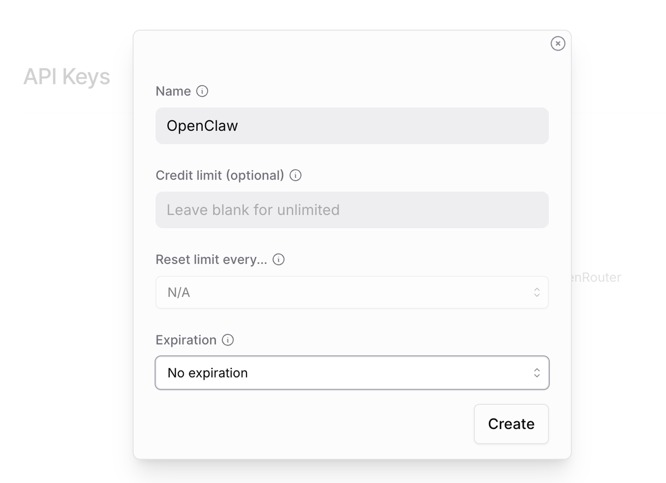Focus the Name field containing OpenClaw
The image size is (666, 483).
point(352,126)
